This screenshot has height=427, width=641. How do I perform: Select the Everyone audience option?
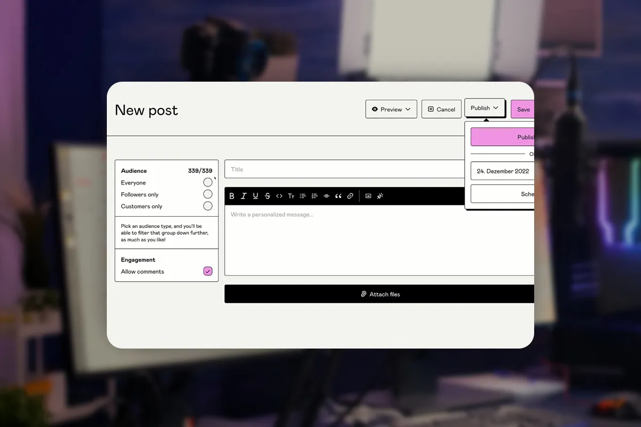point(208,183)
